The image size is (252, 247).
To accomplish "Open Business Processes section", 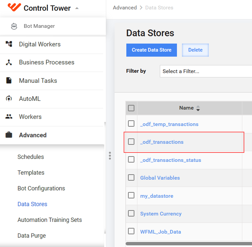I will click(x=47, y=62).
